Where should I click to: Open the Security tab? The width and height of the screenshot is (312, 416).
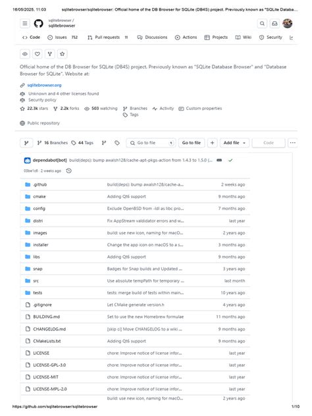(x=271, y=38)
